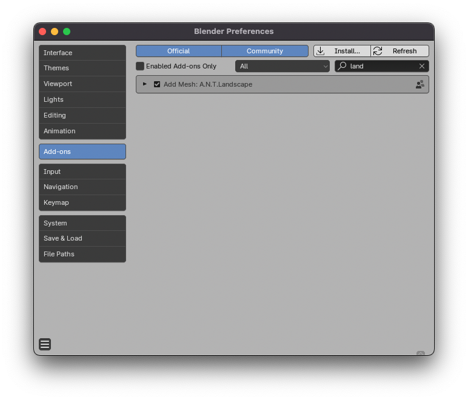
Task: Open the Interface preferences section
Action: [82, 53]
